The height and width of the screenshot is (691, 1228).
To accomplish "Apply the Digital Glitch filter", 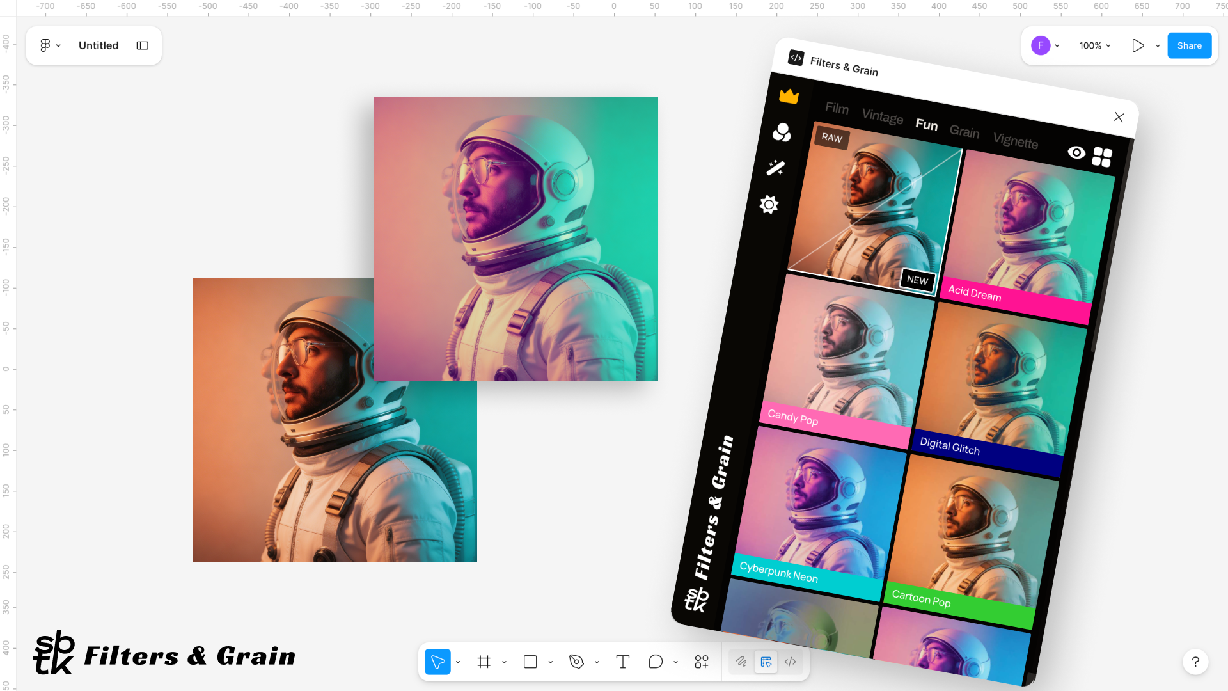I will [1000, 390].
